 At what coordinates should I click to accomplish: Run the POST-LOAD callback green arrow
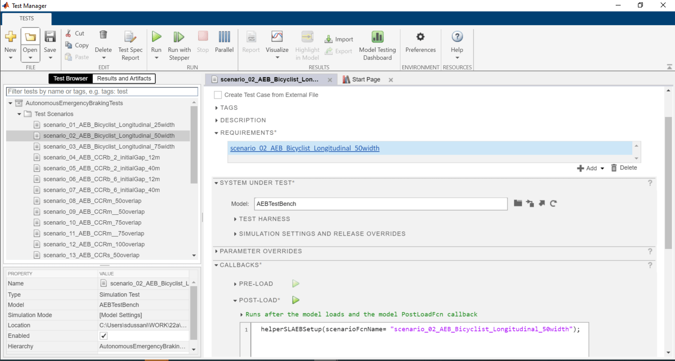[x=296, y=300]
